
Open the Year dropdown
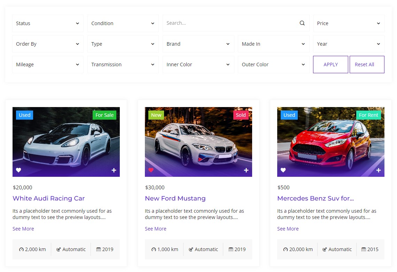[349, 44]
